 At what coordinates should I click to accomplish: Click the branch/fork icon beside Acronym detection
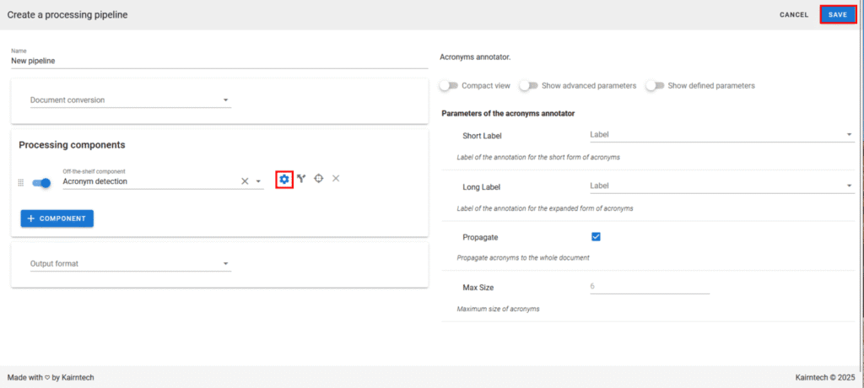tap(301, 179)
